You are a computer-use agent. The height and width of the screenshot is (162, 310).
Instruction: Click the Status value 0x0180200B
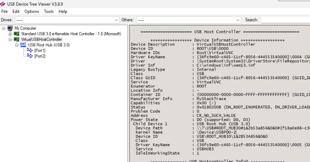click(x=209, y=107)
